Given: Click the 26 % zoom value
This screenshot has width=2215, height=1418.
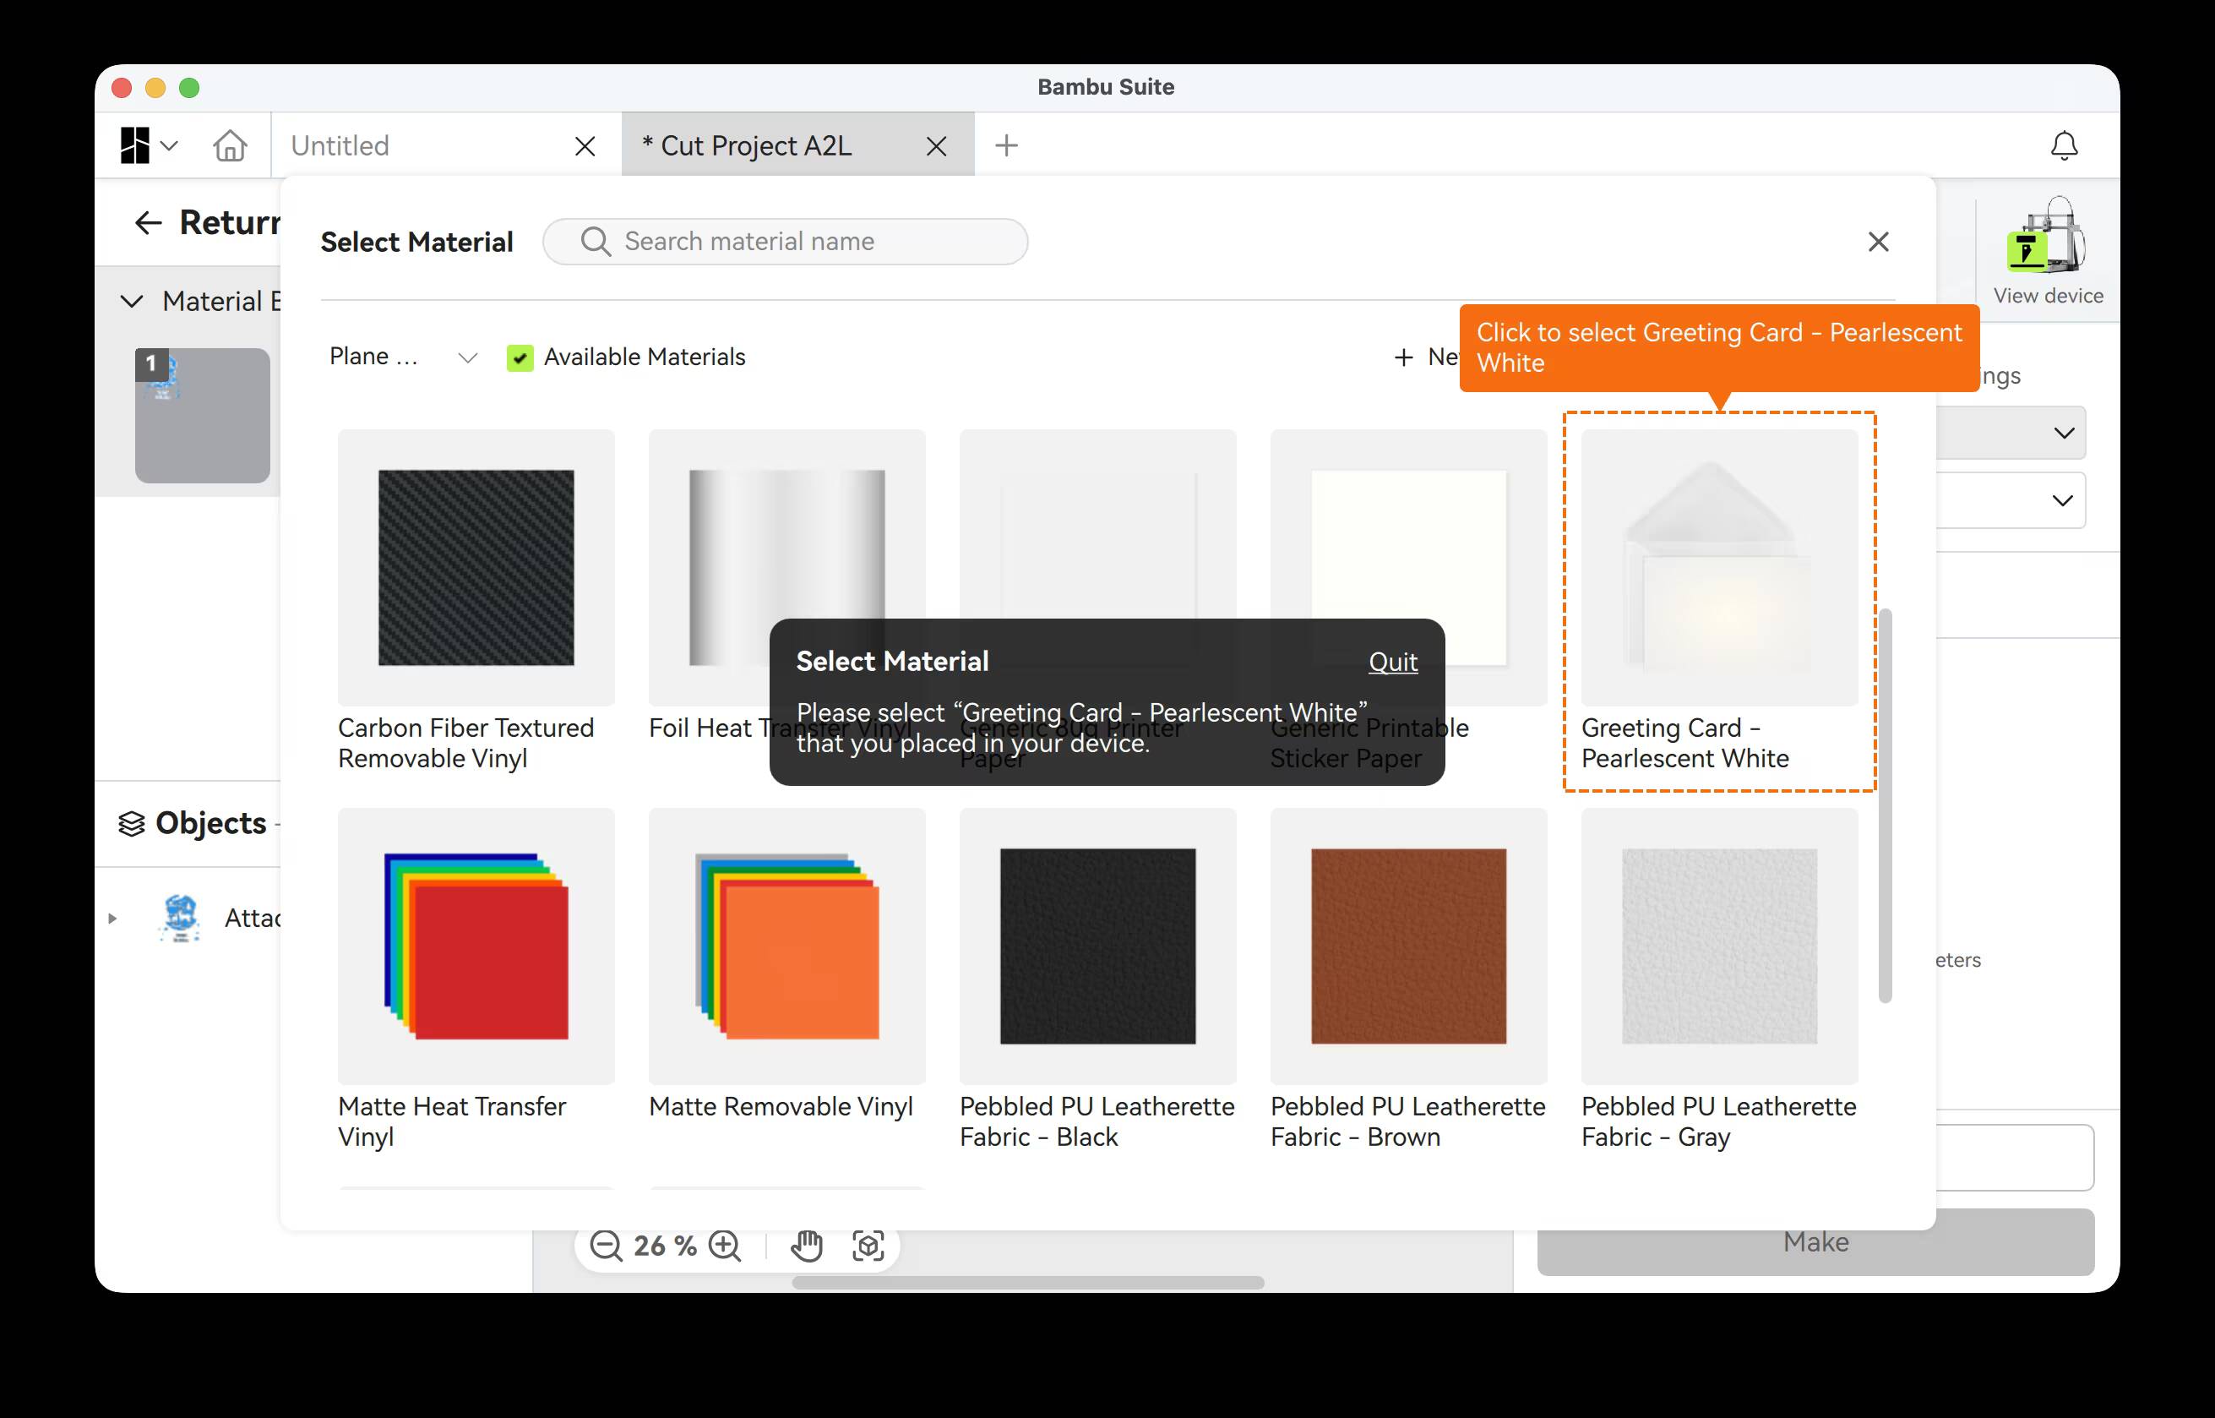Looking at the screenshot, I should point(664,1245).
